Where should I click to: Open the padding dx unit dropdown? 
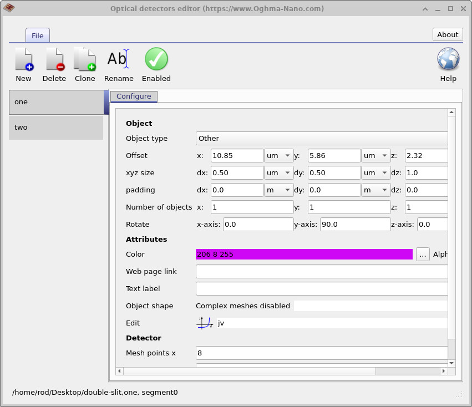pos(279,190)
